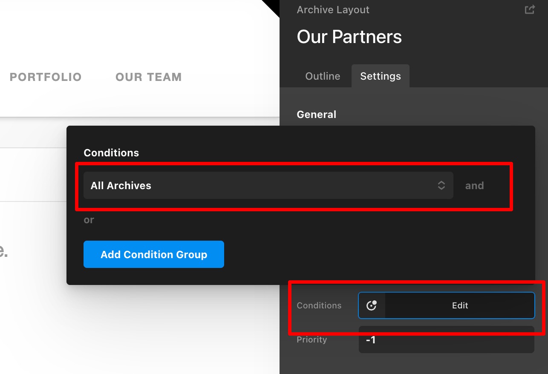Click the dynamic conditions icon left of Edit
548x374 pixels.
[x=372, y=305]
